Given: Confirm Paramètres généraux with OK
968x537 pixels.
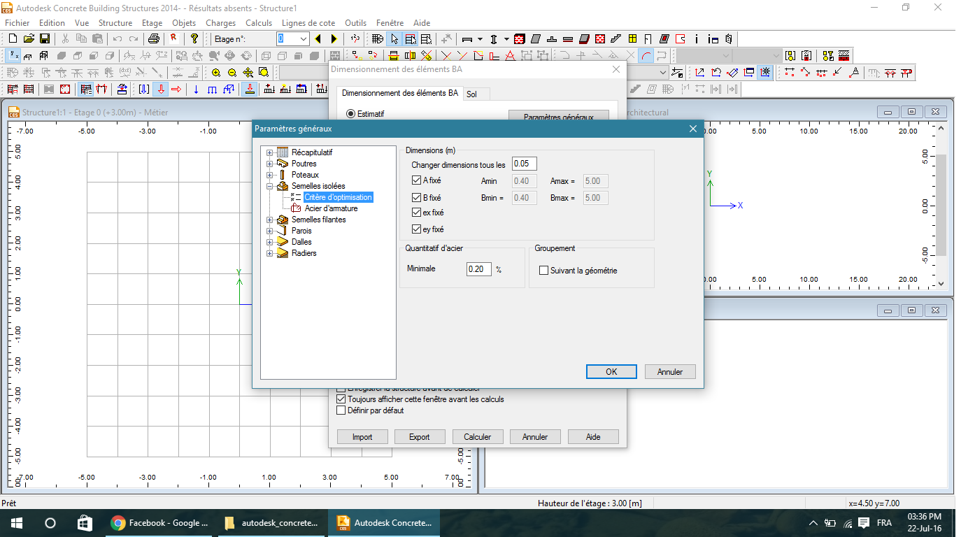Looking at the screenshot, I should 611,371.
